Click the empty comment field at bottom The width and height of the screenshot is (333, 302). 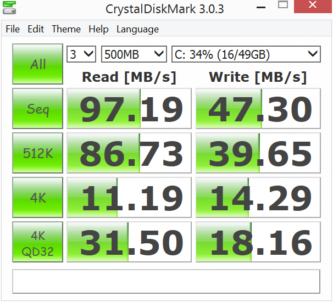coord(166,282)
